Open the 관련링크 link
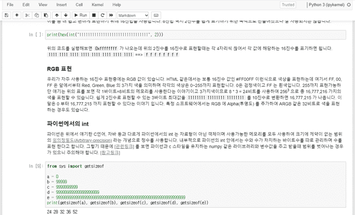This screenshot has width=355, height=215. tap(124, 146)
